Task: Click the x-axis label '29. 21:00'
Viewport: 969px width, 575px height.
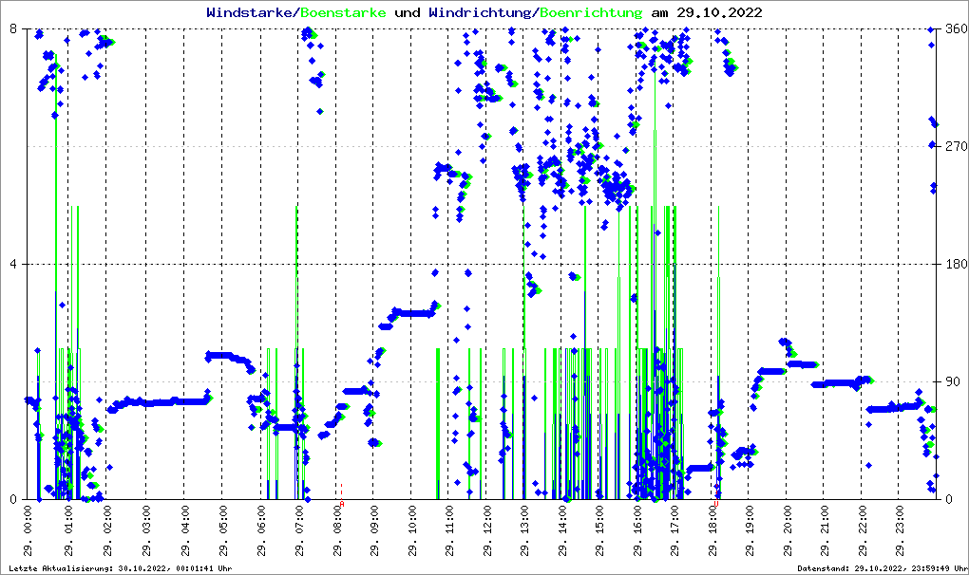Action: pos(825,530)
